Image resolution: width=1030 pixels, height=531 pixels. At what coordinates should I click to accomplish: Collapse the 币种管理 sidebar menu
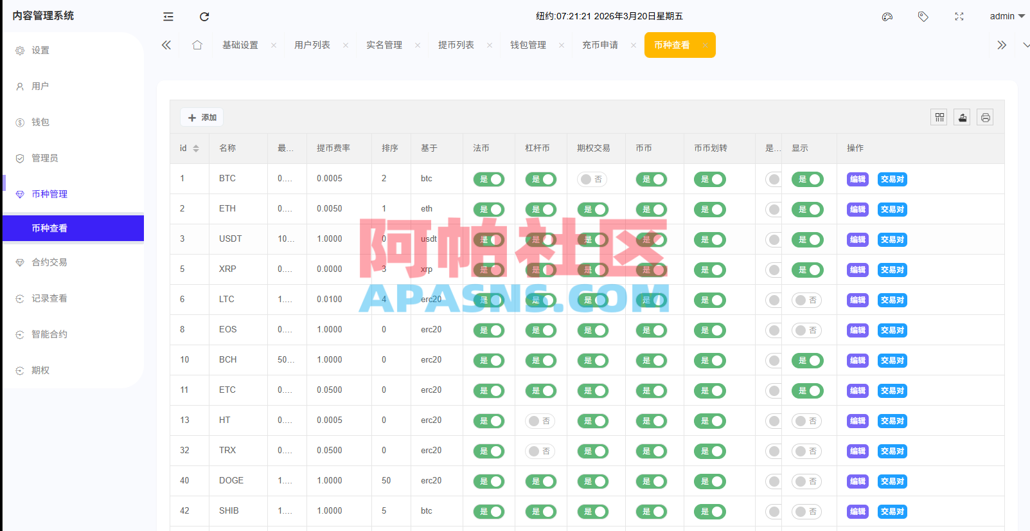click(x=73, y=194)
